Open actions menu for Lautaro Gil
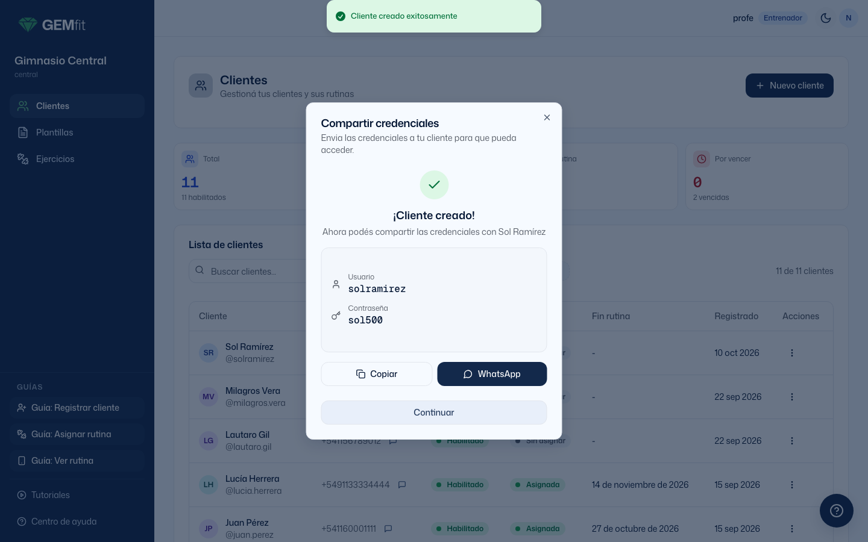868x542 pixels. pos(792,441)
